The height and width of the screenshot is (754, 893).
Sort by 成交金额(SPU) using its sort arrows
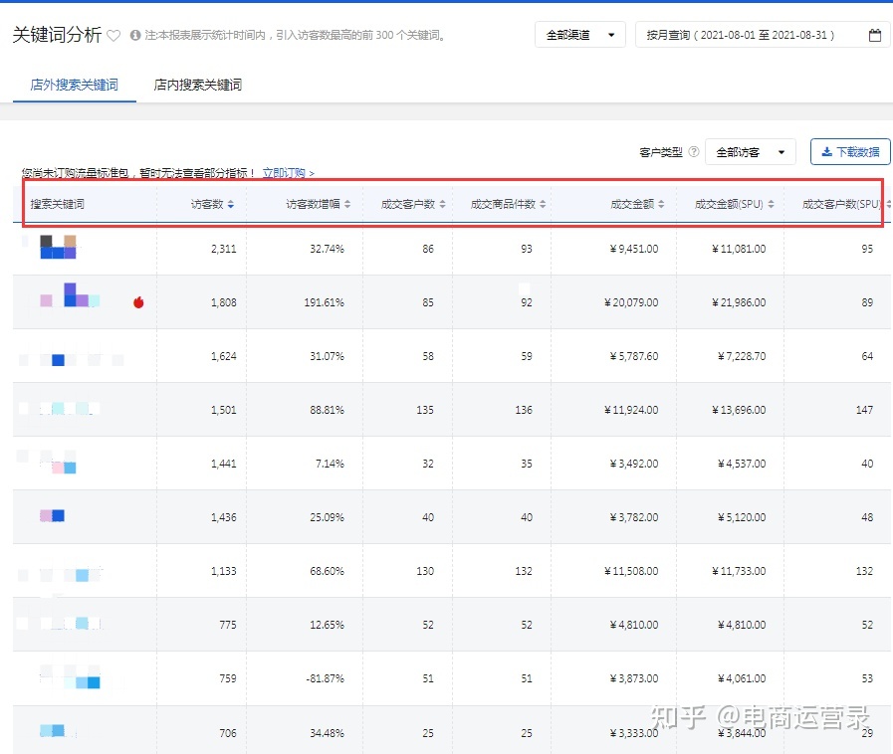click(x=772, y=204)
